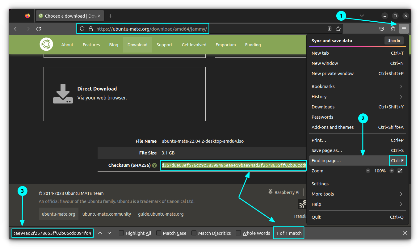Open the ubuntu-mate.community link
This screenshot has width=420, height=249.
pyautogui.click(x=107, y=214)
